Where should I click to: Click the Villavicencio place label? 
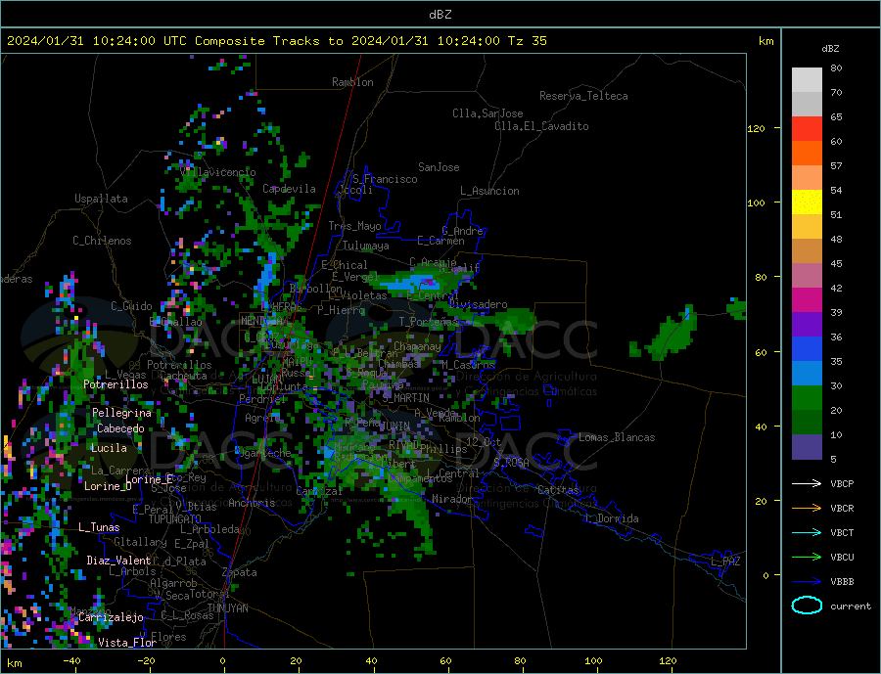[x=218, y=172]
